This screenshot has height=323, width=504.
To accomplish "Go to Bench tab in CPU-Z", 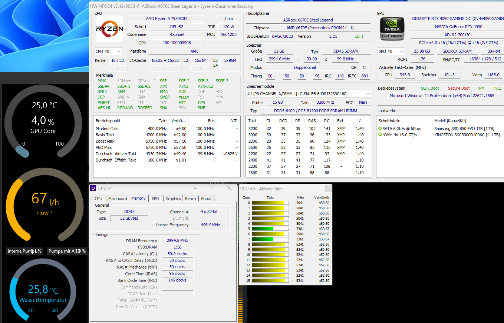I will click(191, 199).
